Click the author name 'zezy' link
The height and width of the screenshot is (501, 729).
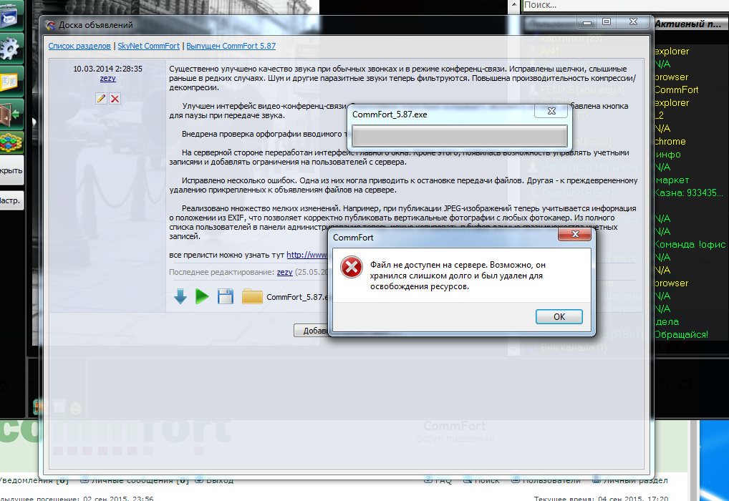(x=107, y=79)
